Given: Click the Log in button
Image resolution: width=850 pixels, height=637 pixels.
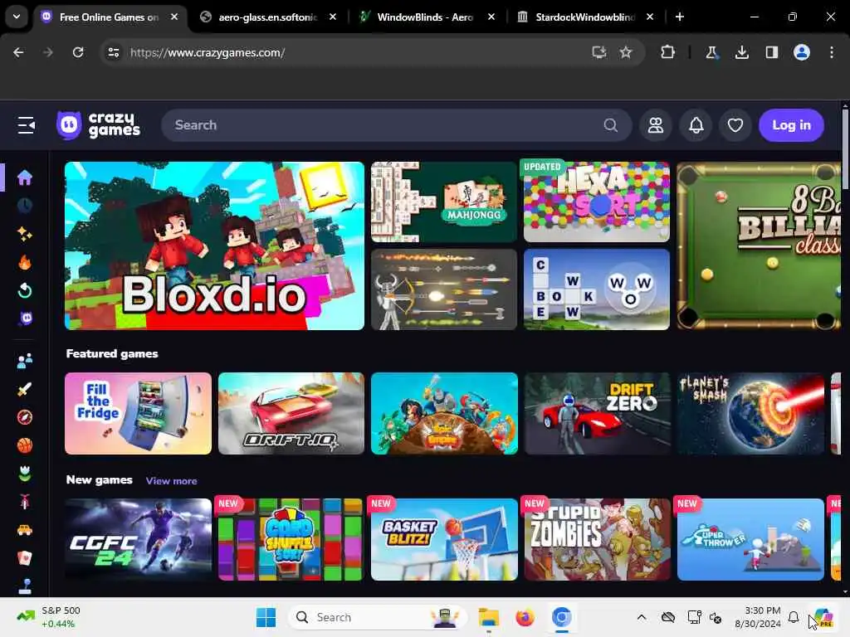Looking at the screenshot, I should [791, 125].
